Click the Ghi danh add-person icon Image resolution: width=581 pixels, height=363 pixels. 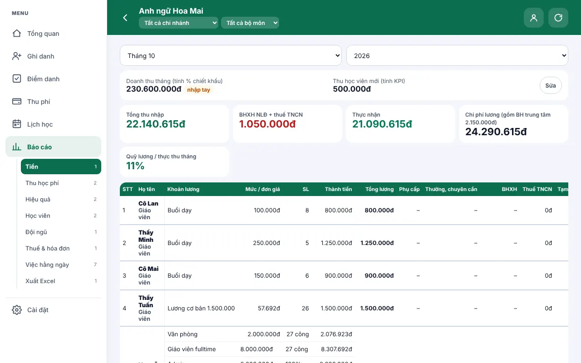pos(17,56)
